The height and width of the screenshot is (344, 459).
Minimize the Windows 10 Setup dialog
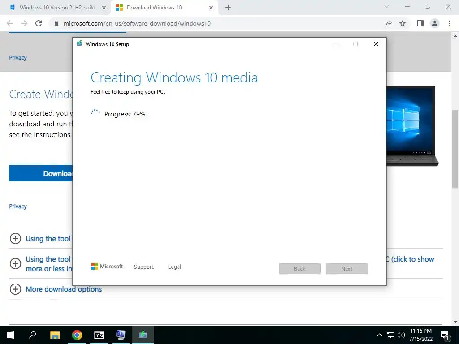coord(335,44)
